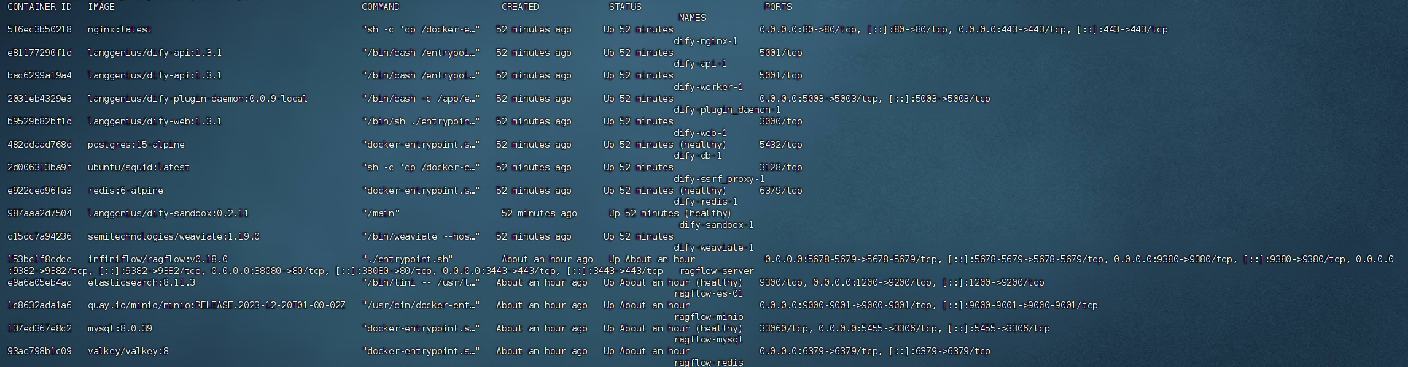
Task: Click the "/bin/weaviate --hos…" command
Action: [x=421, y=236]
